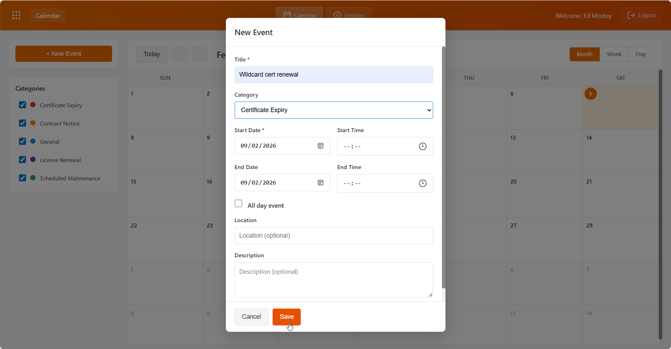This screenshot has width=671, height=349.
Task: Select February 28 day cell
Action: pos(620,239)
